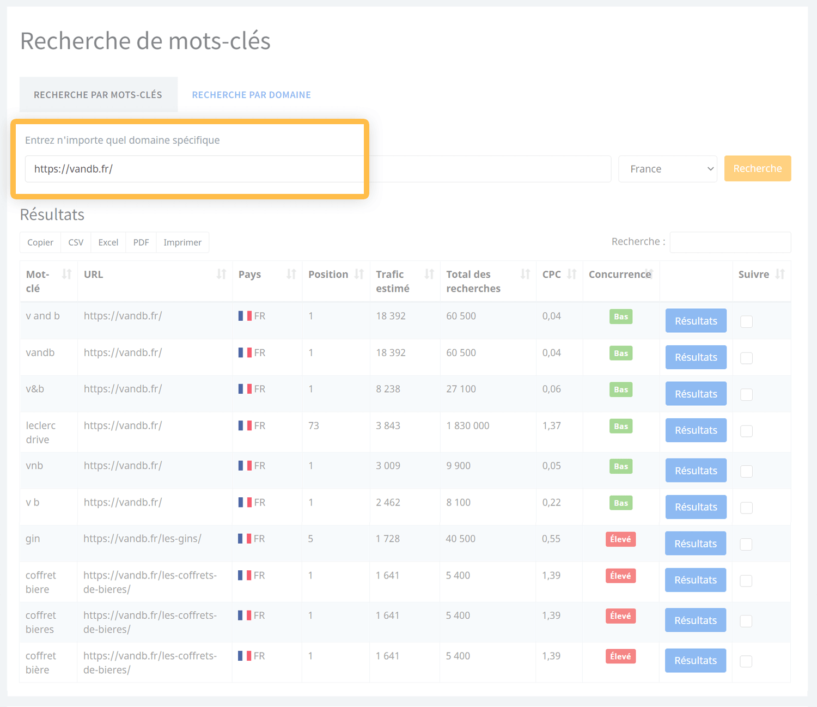Viewport: 817px width, 707px height.
Task: Open the France country dropdown
Action: (x=667, y=169)
